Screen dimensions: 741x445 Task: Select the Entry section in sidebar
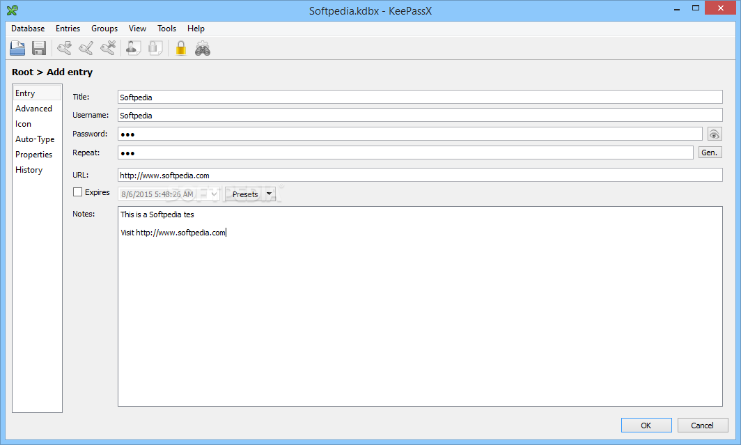coord(37,93)
